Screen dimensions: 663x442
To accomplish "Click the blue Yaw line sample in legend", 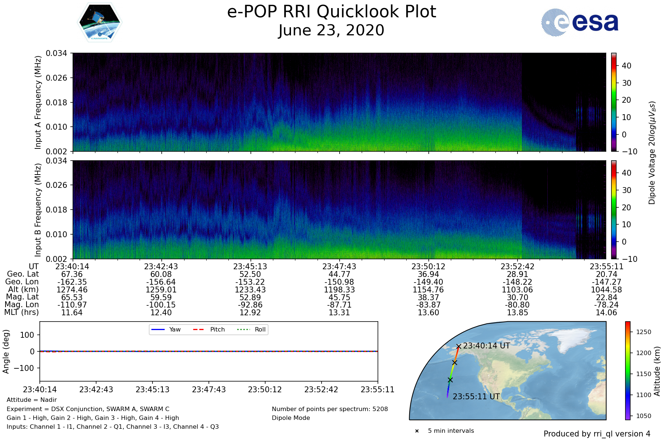I will click(x=158, y=330).
